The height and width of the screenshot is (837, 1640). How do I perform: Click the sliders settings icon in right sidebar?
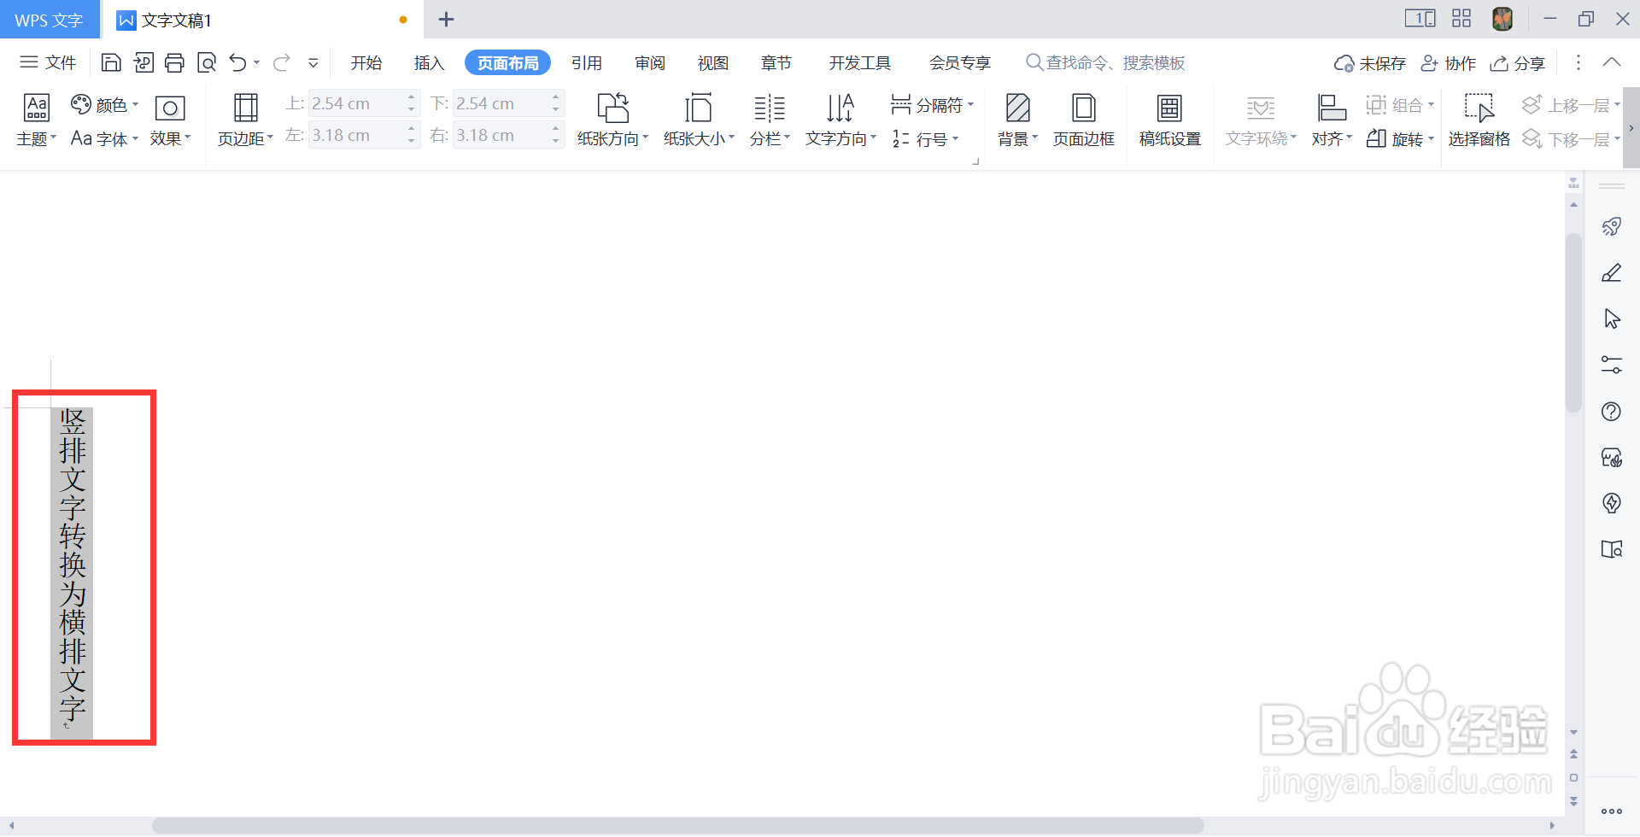coord(1612,365)
